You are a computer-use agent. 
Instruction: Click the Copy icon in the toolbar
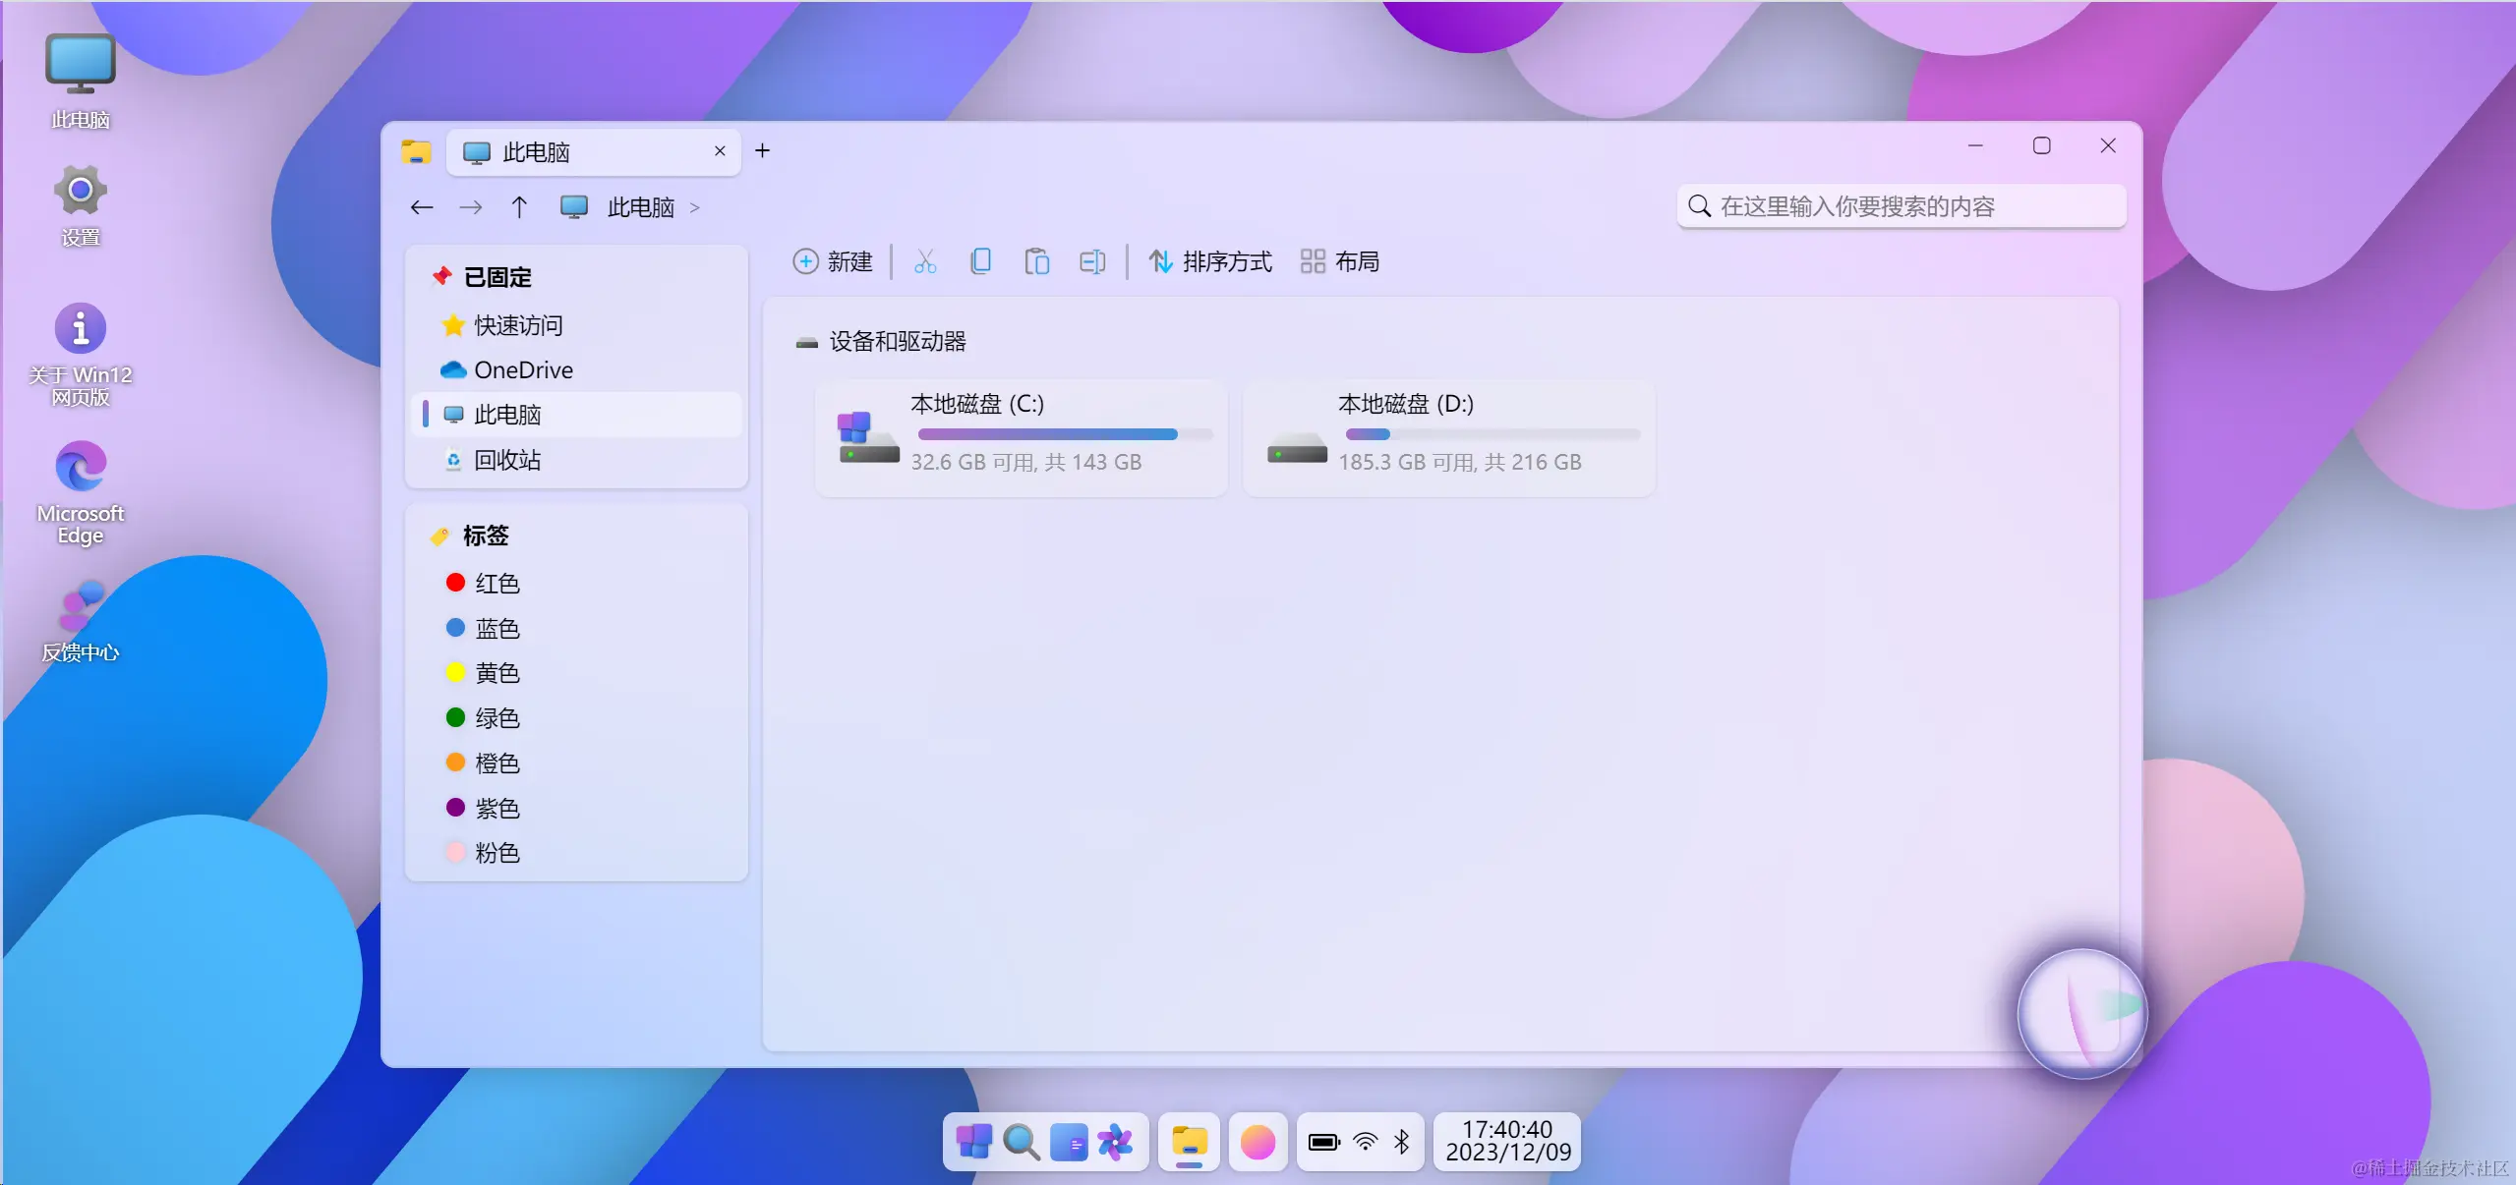[980, 260]
